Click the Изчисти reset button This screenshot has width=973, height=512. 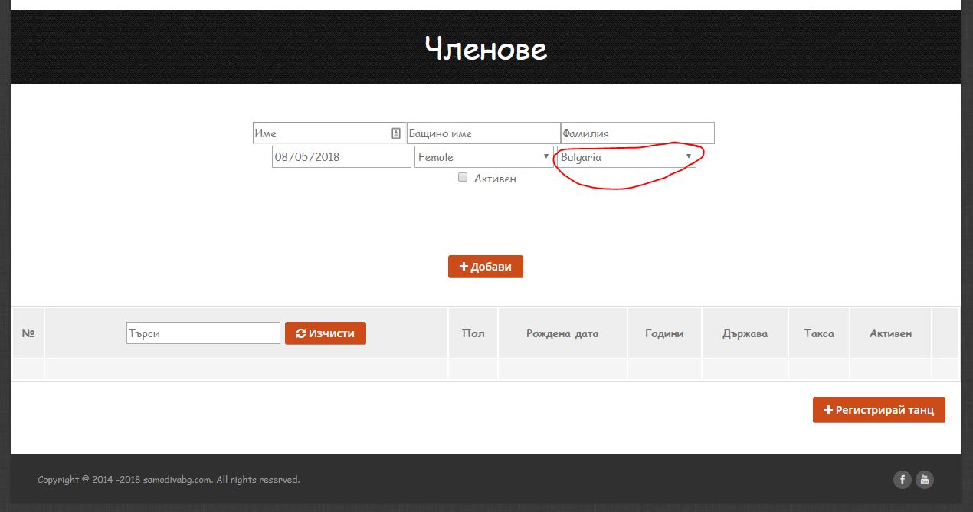coord(326,333)
